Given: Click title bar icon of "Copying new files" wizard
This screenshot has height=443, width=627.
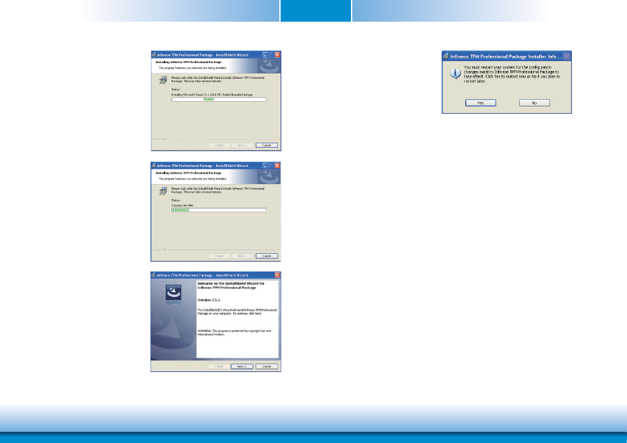Looking at the screenshot, I should [x=154, y=165].
